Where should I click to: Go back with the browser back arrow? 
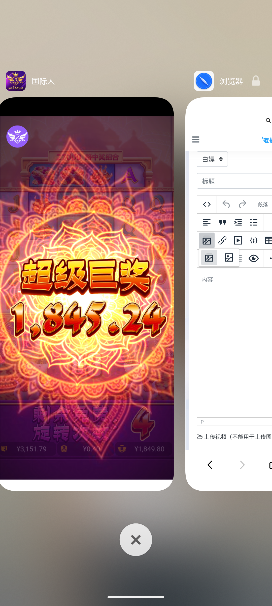pyautogui.click(x=210, y=465)
